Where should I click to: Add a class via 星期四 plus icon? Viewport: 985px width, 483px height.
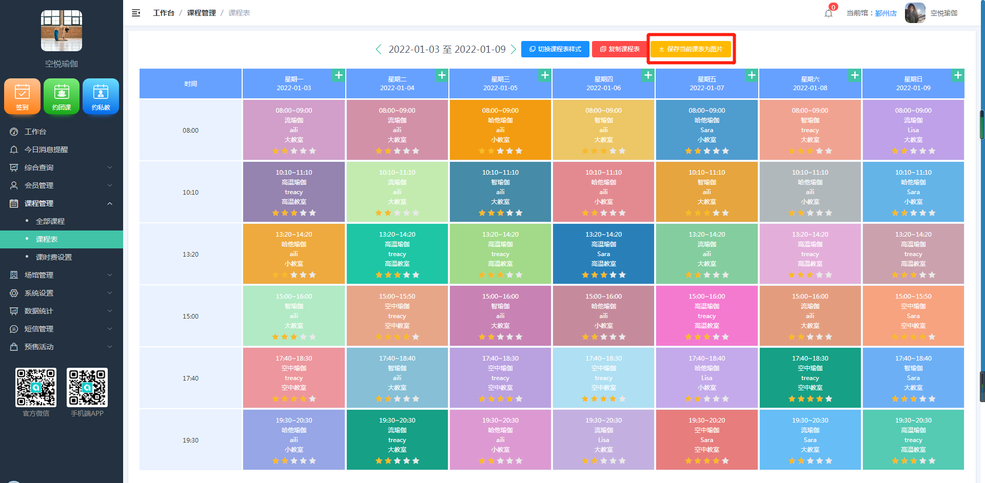pyautogui.click(x=648, y=75)
